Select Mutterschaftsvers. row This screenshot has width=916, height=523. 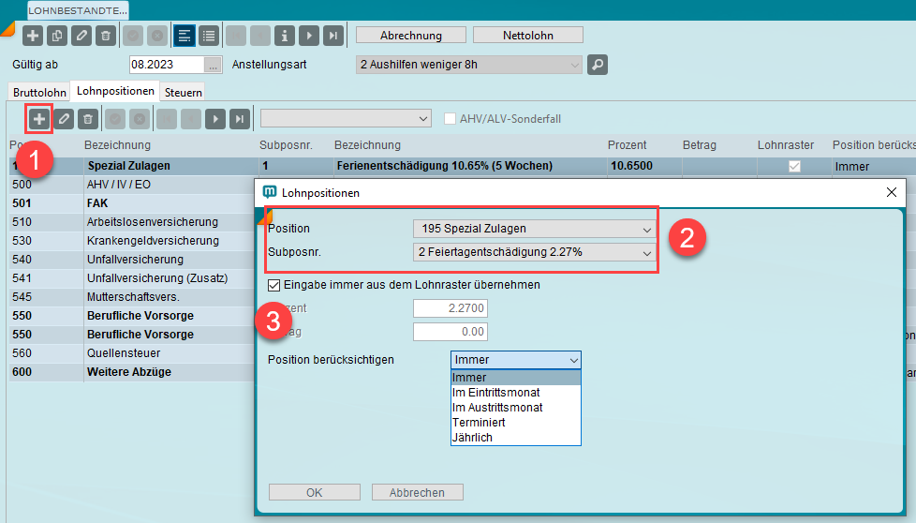point(131,297)
